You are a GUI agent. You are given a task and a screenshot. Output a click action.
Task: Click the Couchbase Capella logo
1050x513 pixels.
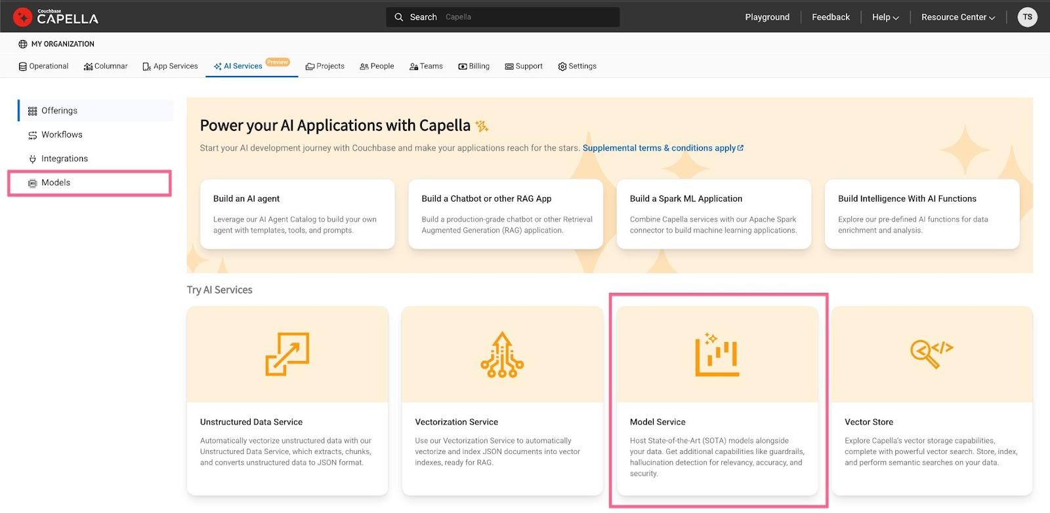[56, 16]
